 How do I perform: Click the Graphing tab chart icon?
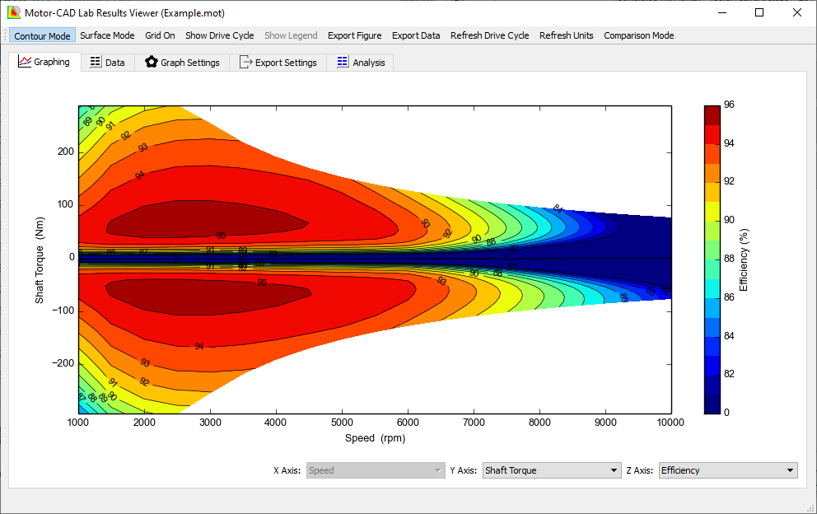click(25, 62)
